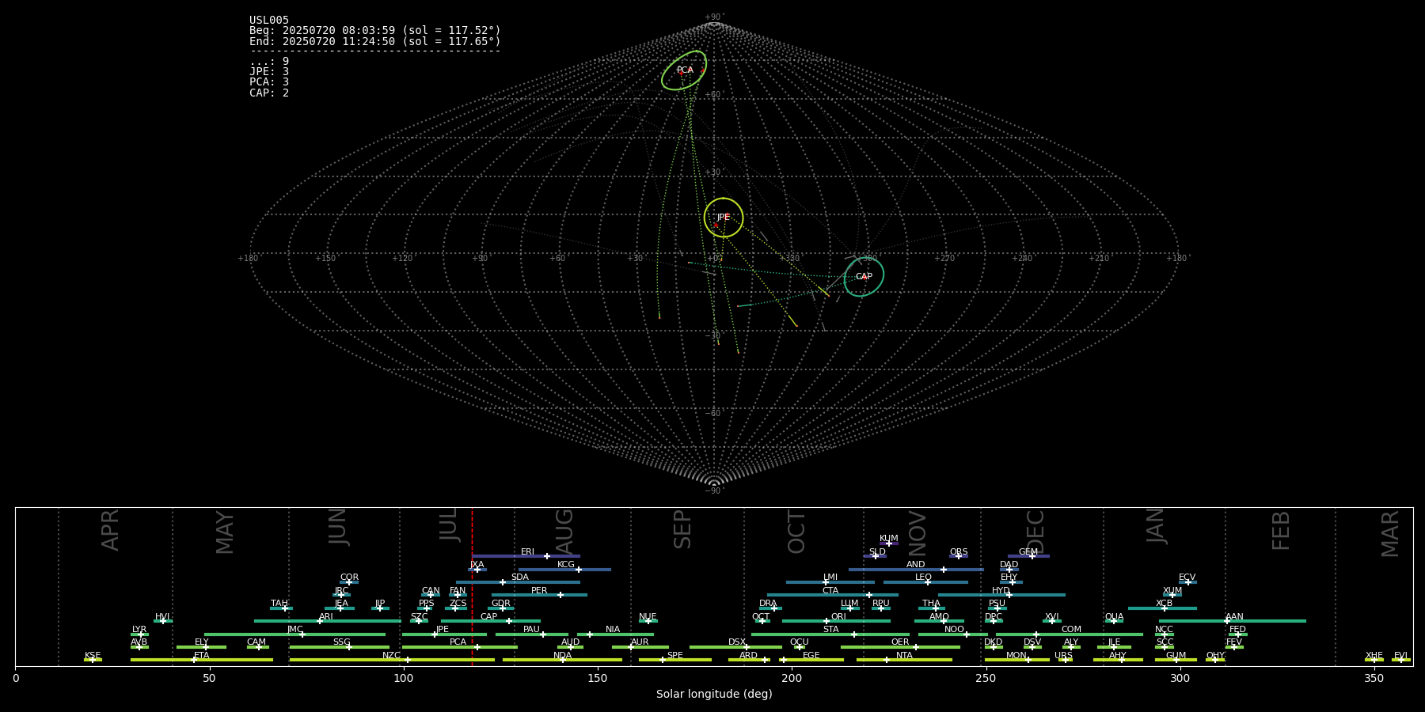This screenshot has width=1425, height=712.
Task: Click the XHE shower label in timeline
Action: tap(1374, 655)
